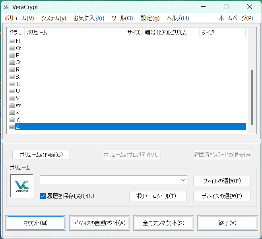The width and height of the screenshot is (262, 239).
Task: Select the N: drive icon
Action: 12,41
